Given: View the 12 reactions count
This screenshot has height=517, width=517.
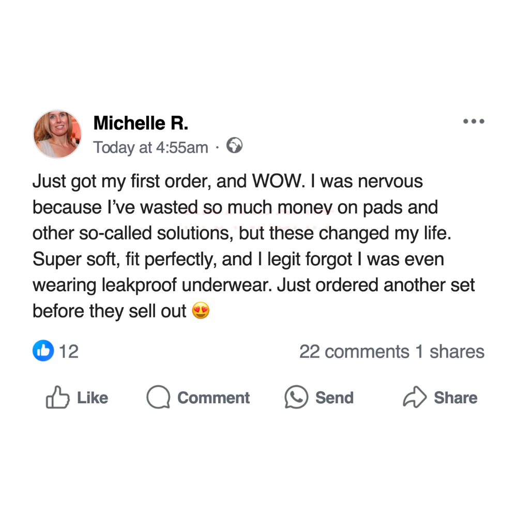Looking at the screenshot, I should pos(69,352).
